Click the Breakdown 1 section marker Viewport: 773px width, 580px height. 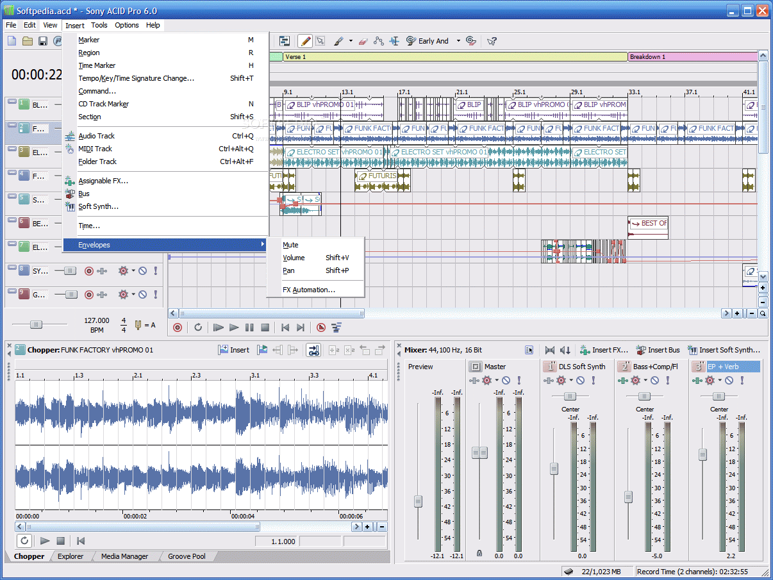click(693, 56)
